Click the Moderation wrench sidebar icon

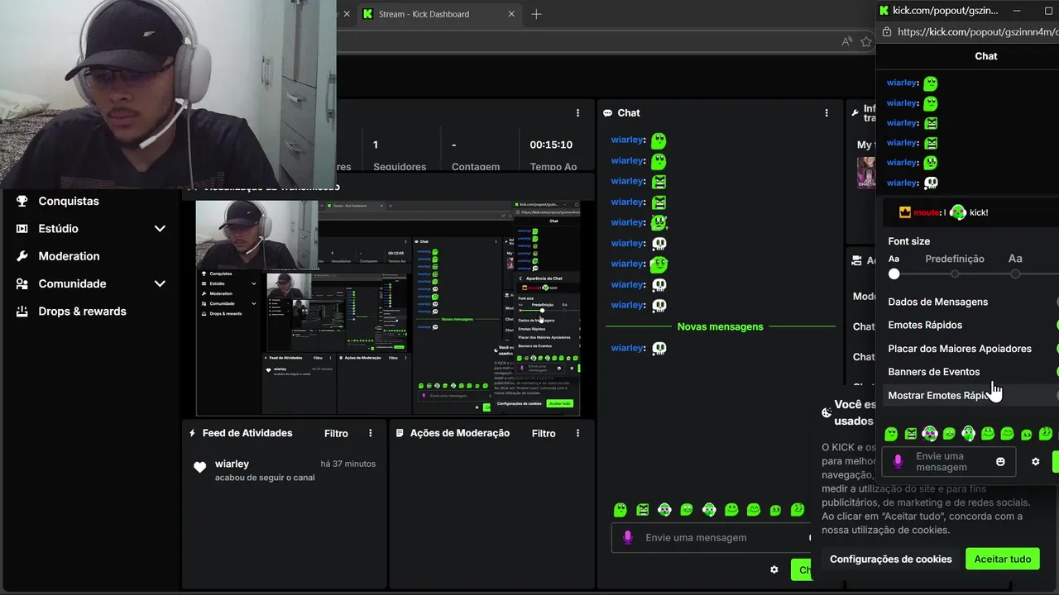(22, 256)
